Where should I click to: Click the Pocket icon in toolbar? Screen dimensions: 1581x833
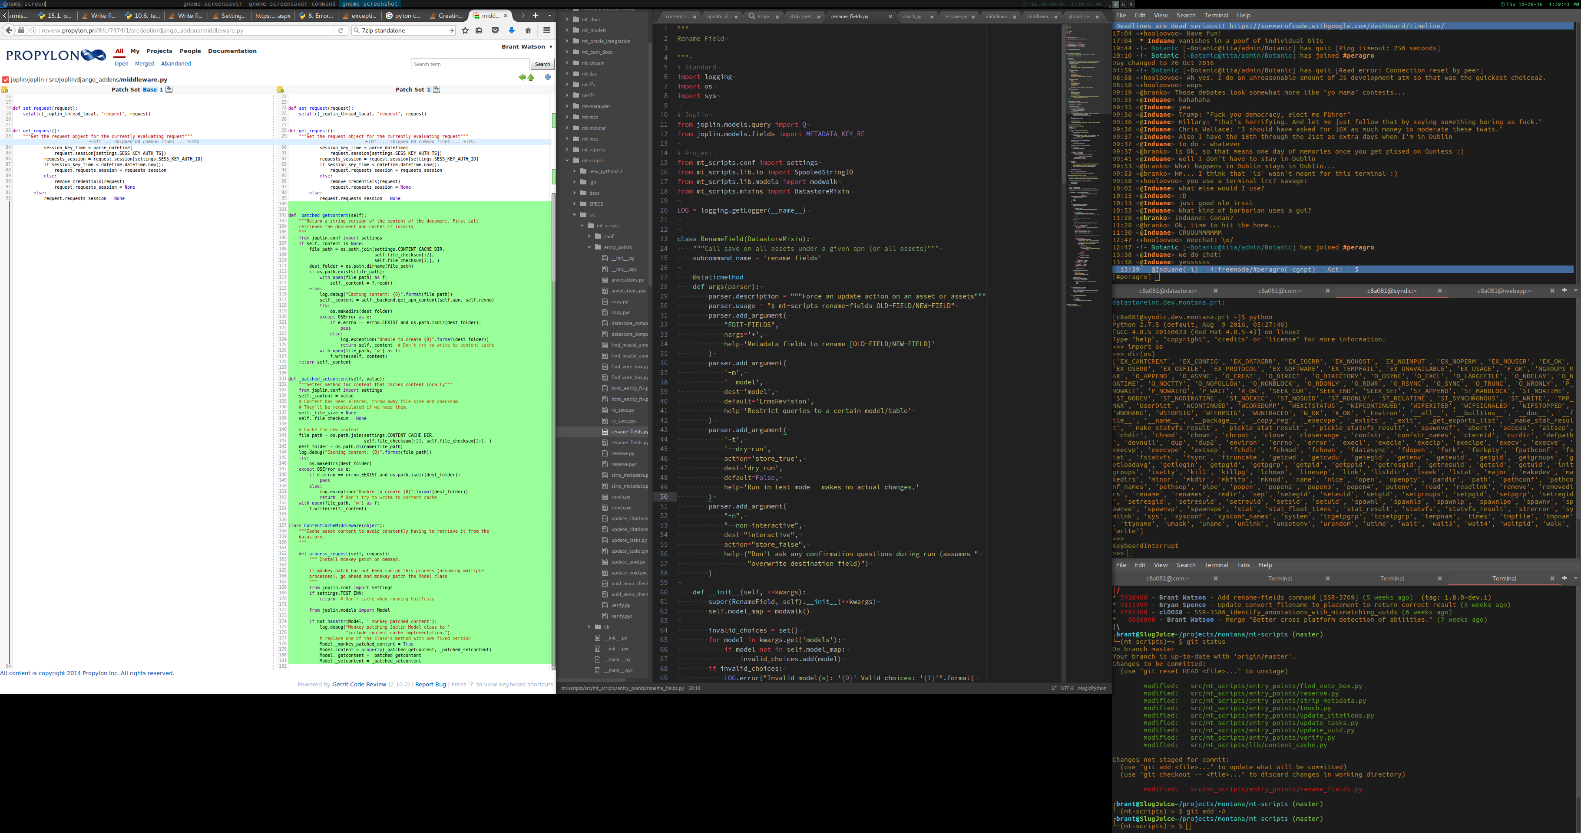[495, 30]
